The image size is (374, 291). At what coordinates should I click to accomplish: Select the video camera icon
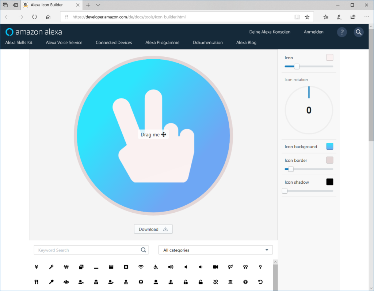(215, 267)
